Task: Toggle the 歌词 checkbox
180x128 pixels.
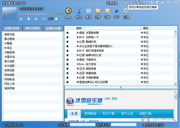Action: [56, 19]
